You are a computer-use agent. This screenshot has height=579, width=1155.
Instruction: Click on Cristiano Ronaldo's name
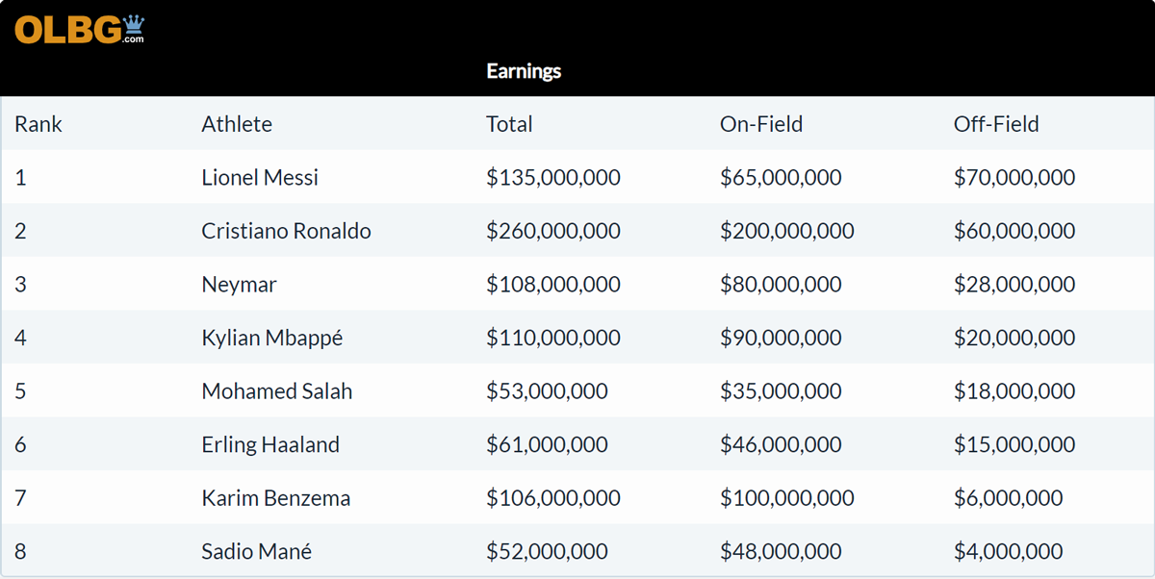[x=286, y=232]
